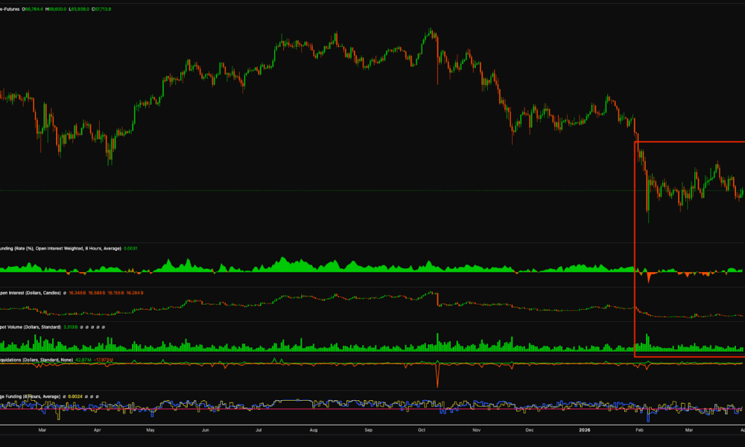
Task: Click the Oct label on time axis
Action: tap(421, 431)
